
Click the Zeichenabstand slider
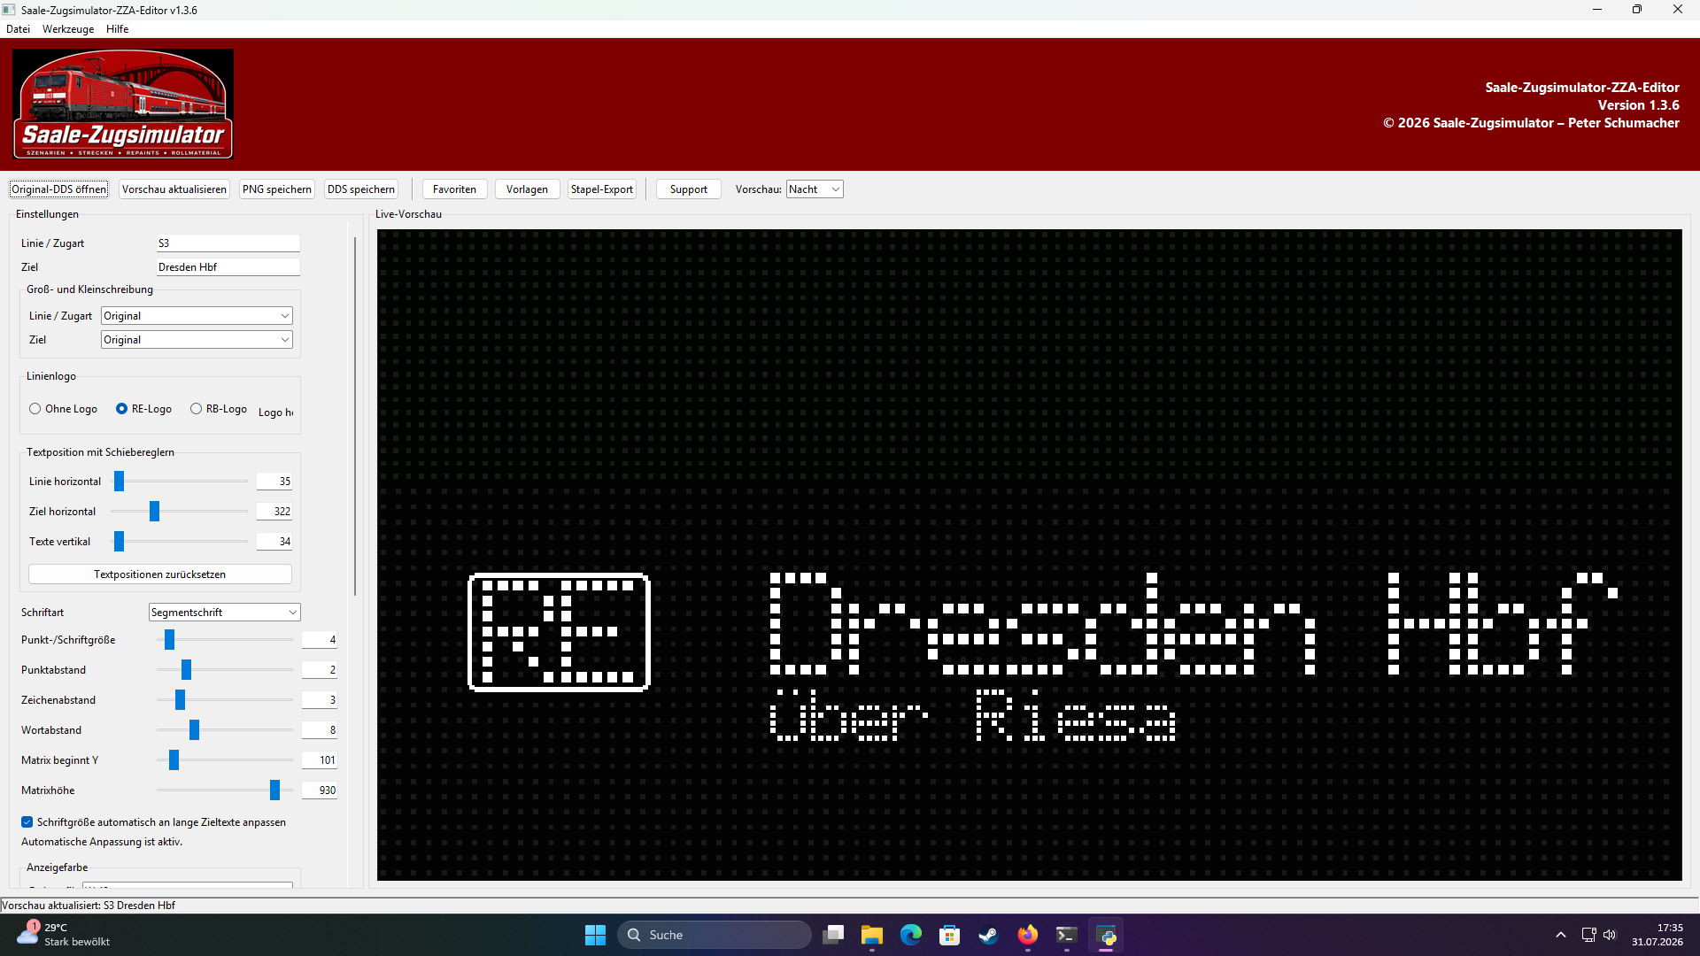tap(225, 700)
